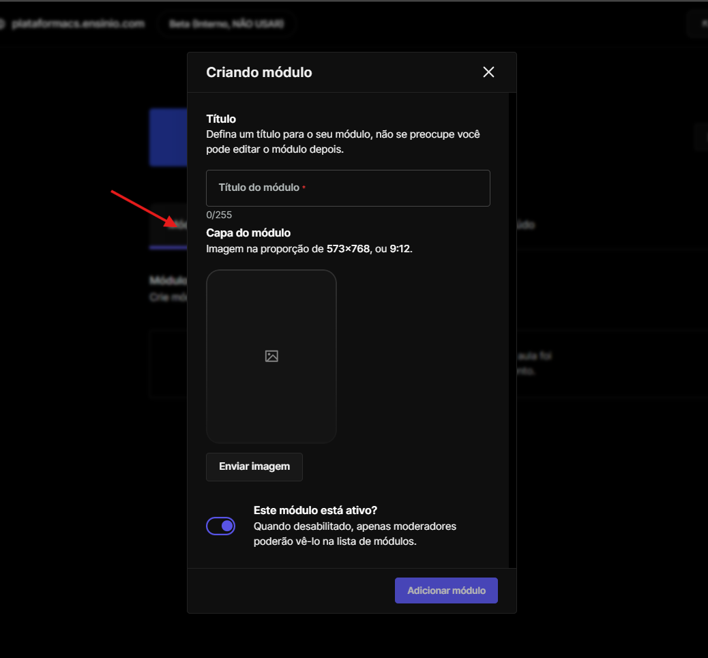The height and width of the screenshot is (658, 708).
Task: Select the dimmed tab right of dialog
Action: tap(526, 225)
